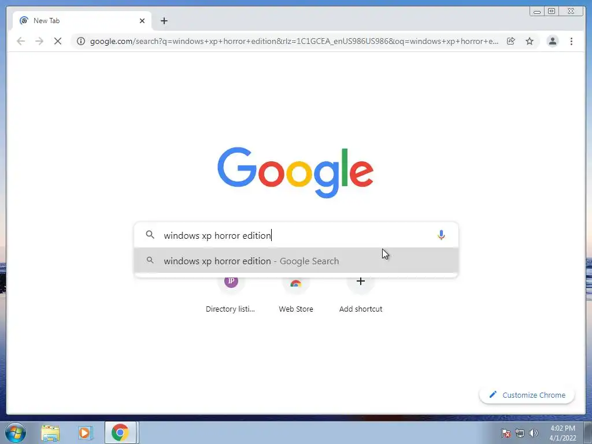Open the volume speaker tray icon

pyautogui.click(x=534, y=433)
